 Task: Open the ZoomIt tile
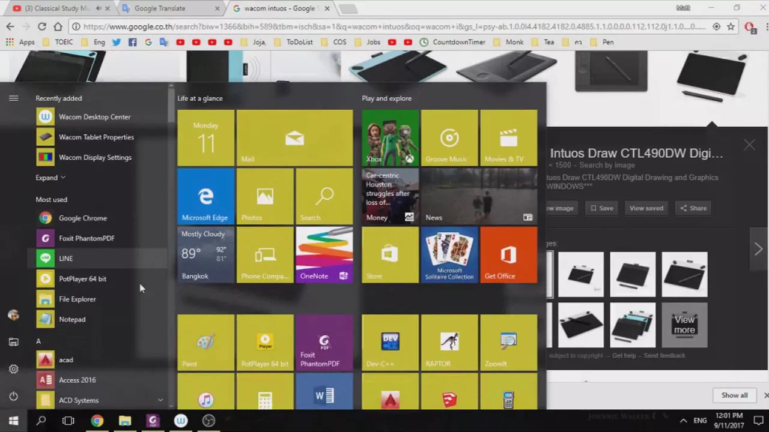(509, 342)
